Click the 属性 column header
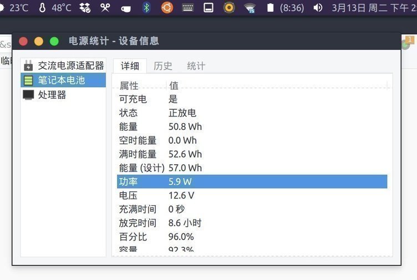 129,85
